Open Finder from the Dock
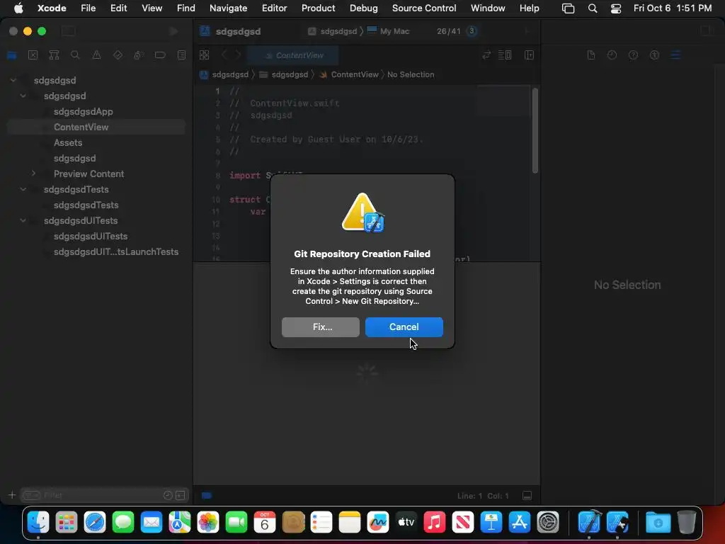The image size is (725, 544). (38, 523)
